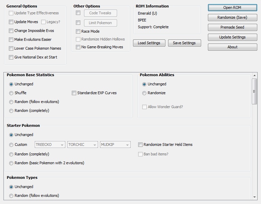Toggle Change Impossible Evos checkbox
261x204 pixels.
(x=11, y=31)
